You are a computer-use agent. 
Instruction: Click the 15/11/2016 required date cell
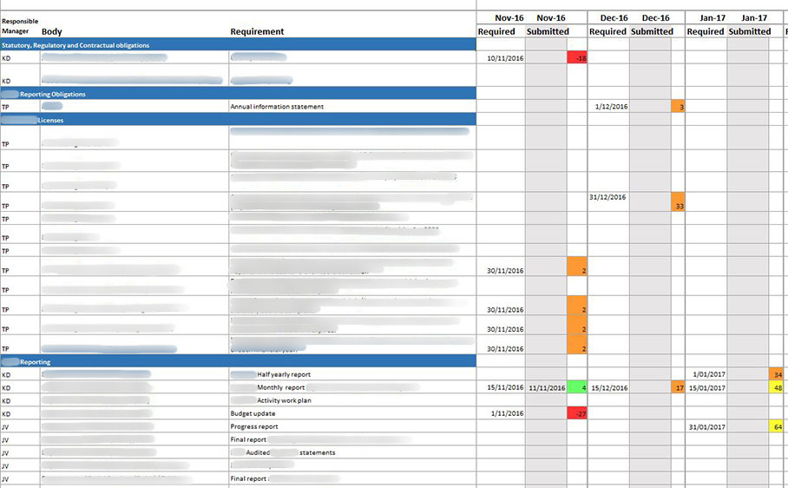coord(501,387)
